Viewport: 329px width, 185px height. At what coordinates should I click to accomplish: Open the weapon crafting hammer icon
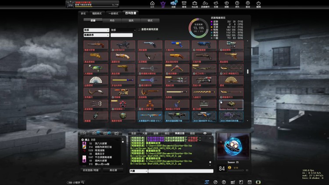(206, 5)
